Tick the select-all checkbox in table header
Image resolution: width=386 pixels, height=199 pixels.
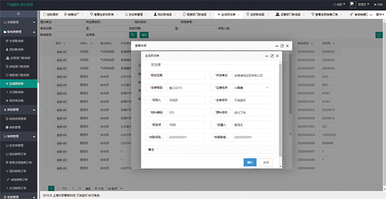[46, 43]
